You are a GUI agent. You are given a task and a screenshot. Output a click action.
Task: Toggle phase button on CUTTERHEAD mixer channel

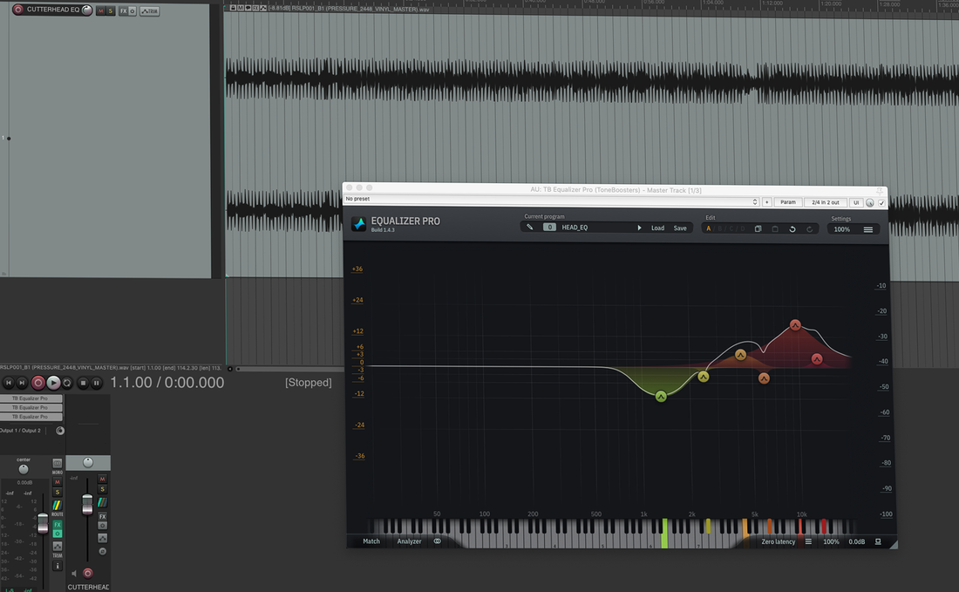[102, 552]
